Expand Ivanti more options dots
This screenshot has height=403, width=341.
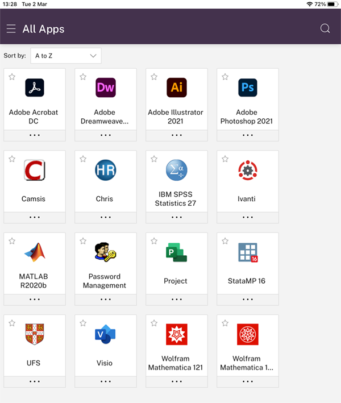click(x=248, y=218)
